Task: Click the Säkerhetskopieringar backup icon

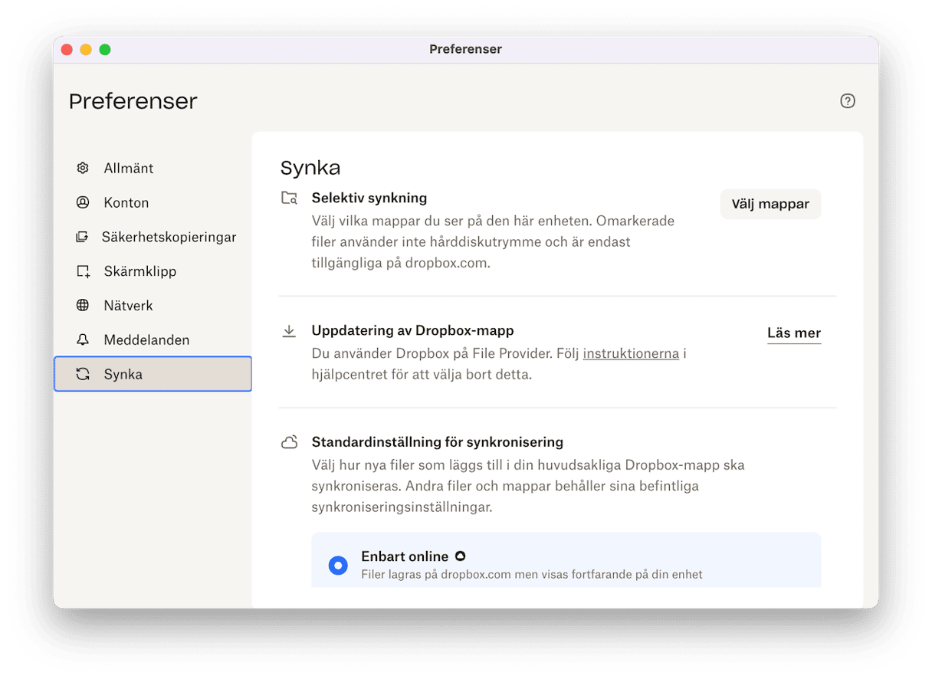Action: tap(82, 237)
